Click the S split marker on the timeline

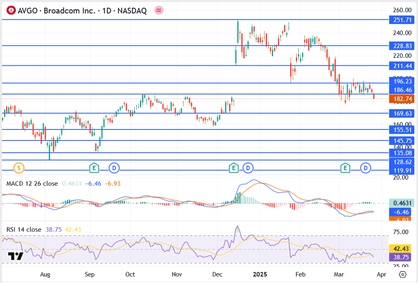coord(18,168)
